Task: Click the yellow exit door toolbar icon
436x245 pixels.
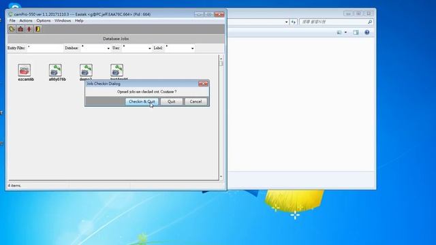Action: (37, 29)
